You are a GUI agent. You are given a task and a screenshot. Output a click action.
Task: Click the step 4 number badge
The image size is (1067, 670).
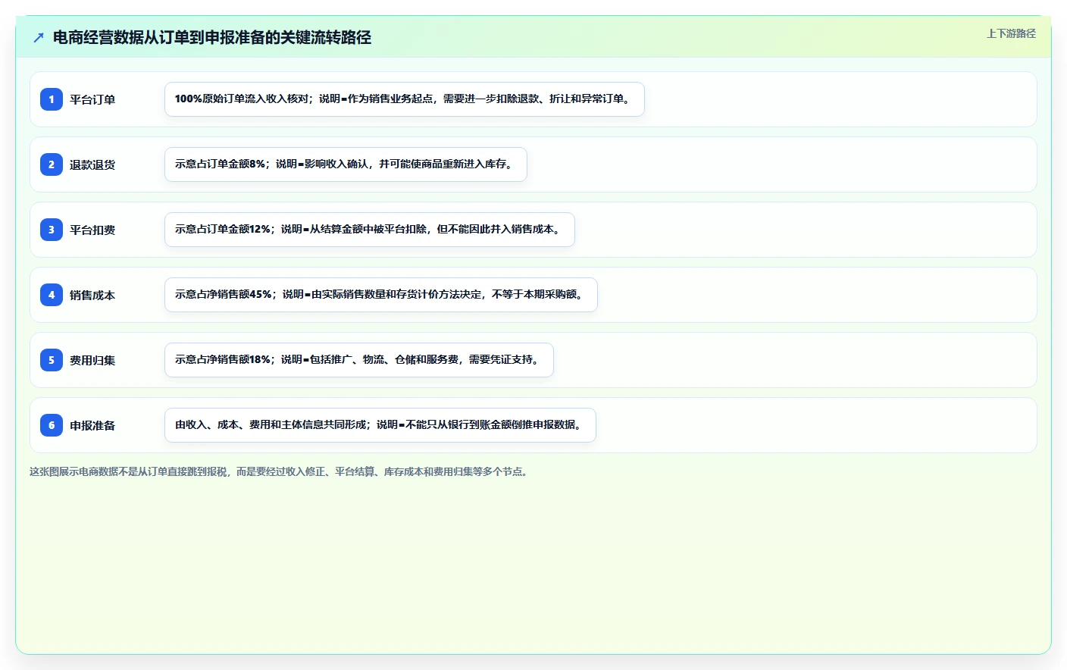click(52, 295)
